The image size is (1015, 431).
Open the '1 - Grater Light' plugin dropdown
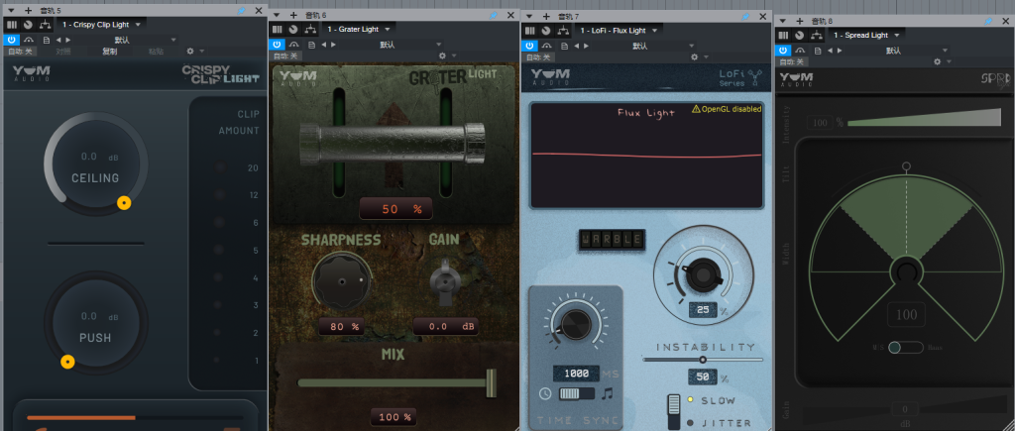tap(359, 29)
